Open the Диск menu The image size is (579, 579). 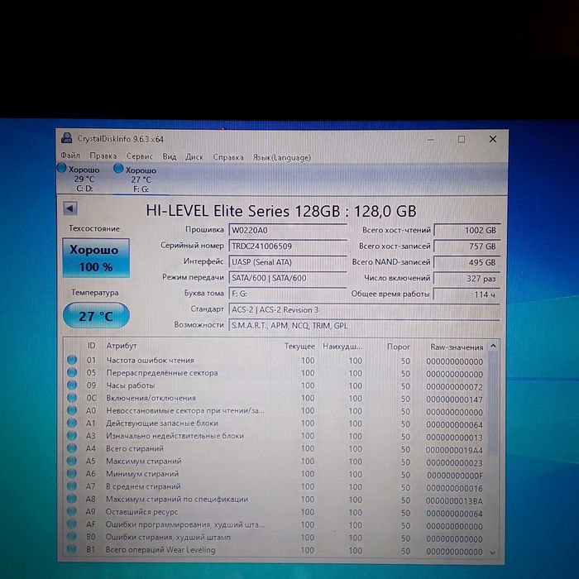(x=194, y=157)
